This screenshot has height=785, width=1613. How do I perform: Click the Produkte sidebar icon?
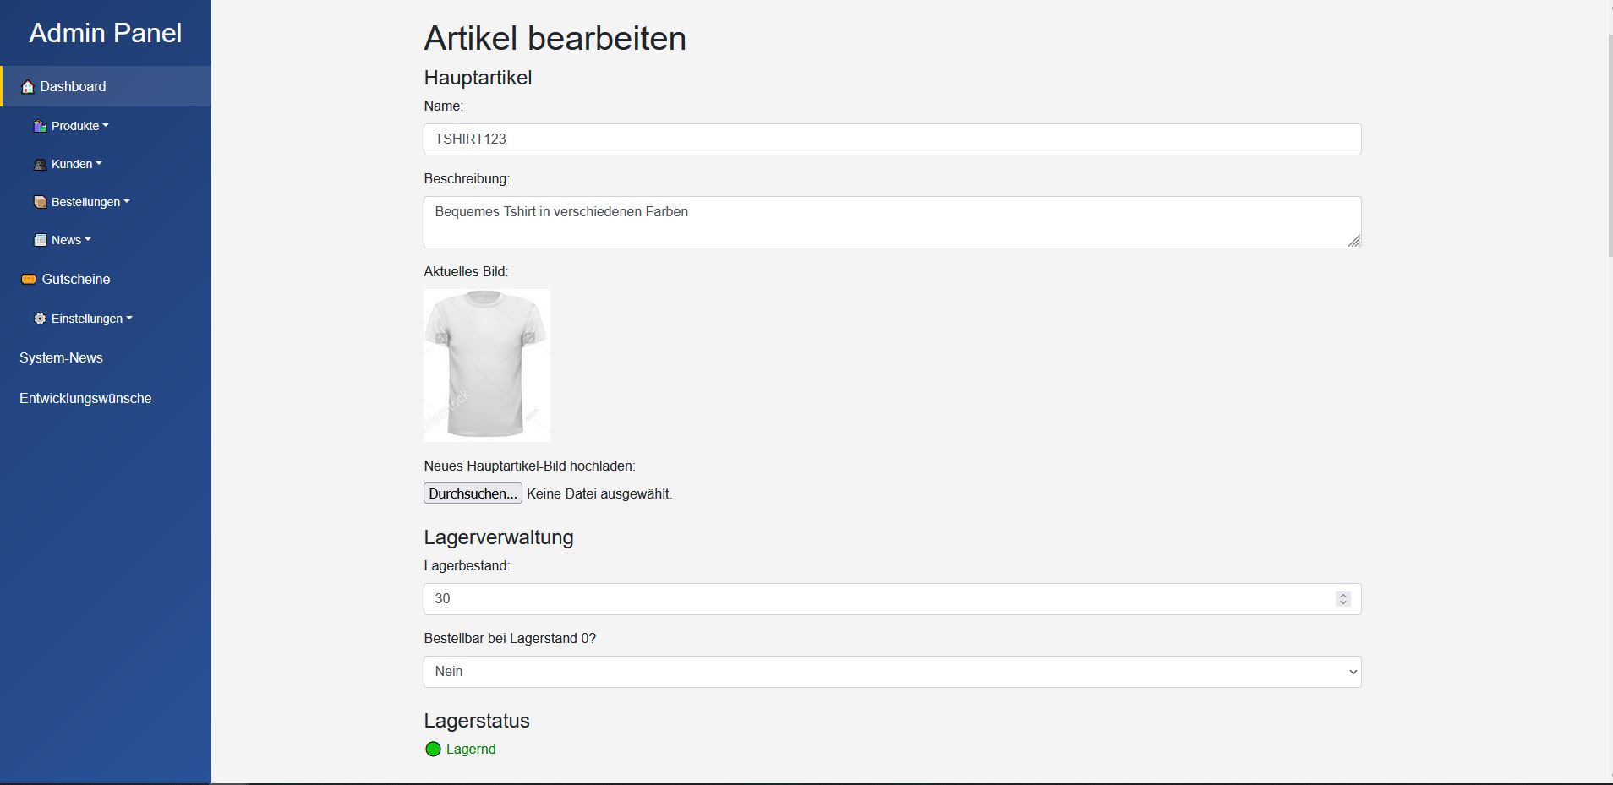click(x=40, y=126)
